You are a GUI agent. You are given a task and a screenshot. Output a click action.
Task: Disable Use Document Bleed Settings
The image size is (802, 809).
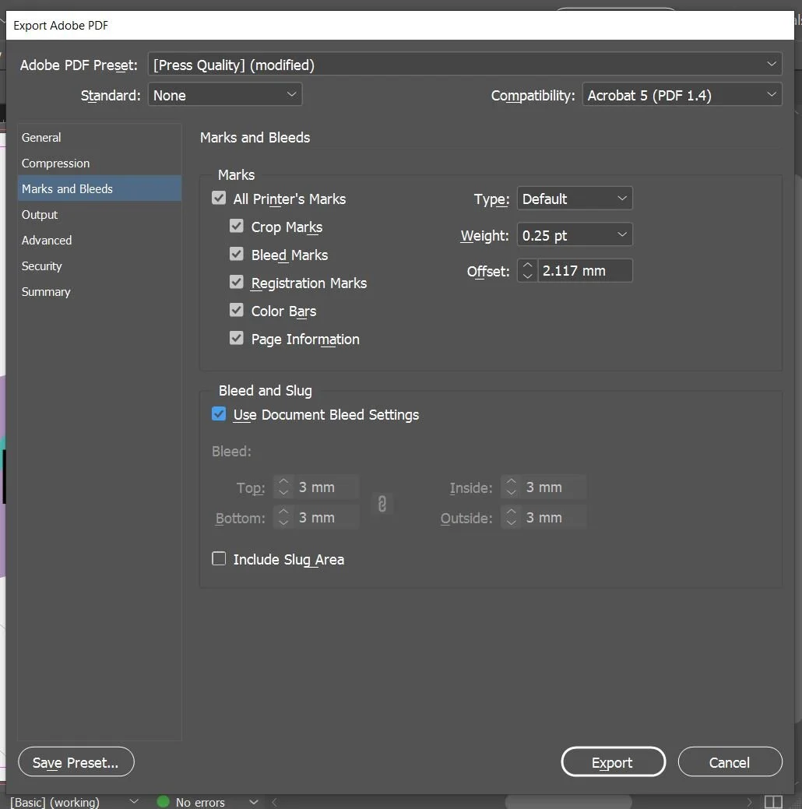[x=219, y=413]
